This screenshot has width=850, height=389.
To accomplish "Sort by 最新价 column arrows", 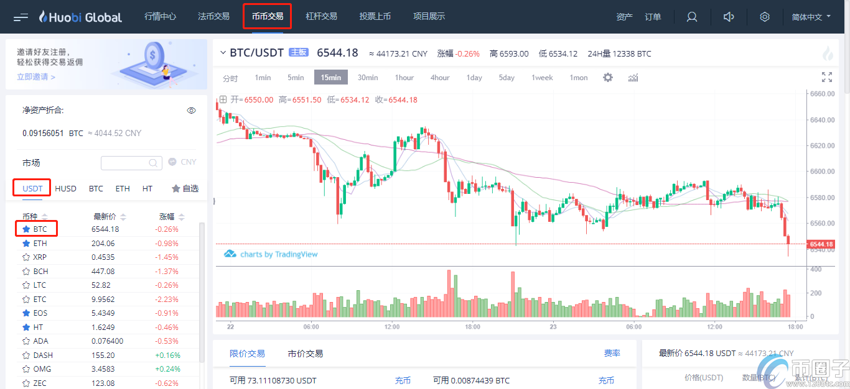I will point(123,217).
